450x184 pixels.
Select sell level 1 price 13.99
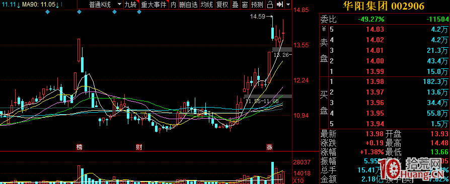[376, 71]
